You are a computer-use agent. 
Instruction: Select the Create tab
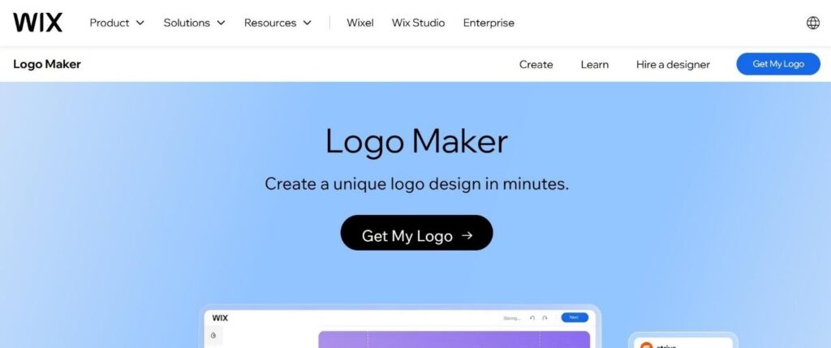pyautogui.click(x=536, y=65)
